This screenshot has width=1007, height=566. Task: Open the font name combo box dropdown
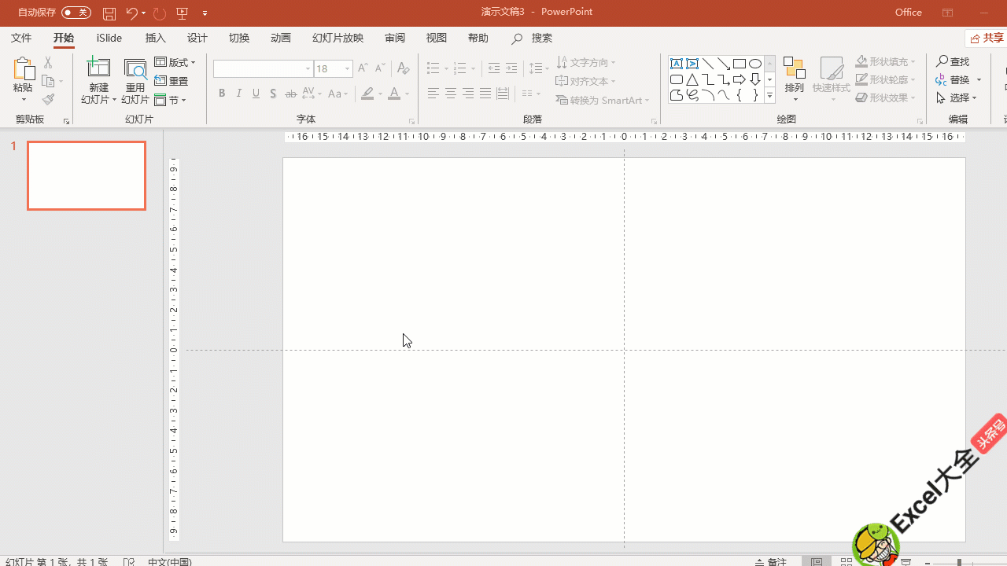point(308,69)
